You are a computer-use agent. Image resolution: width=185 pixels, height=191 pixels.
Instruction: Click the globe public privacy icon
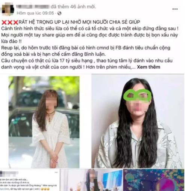click(x=59, y=13)
